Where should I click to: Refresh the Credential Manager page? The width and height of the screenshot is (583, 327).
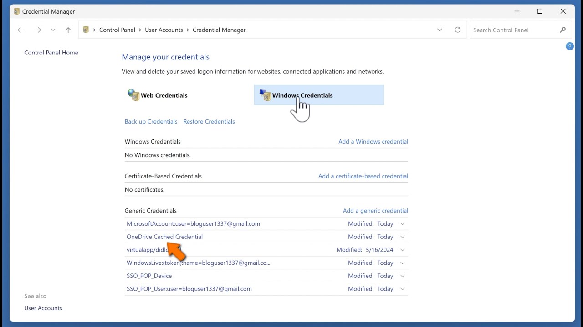tap(457, 30)
